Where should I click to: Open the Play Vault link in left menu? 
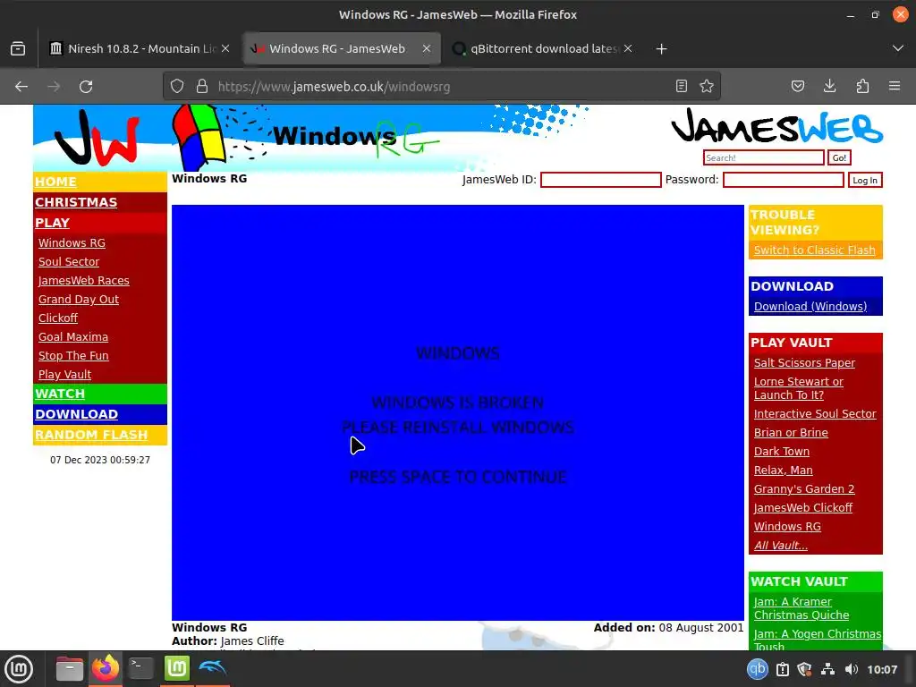[x=64, y=375]
